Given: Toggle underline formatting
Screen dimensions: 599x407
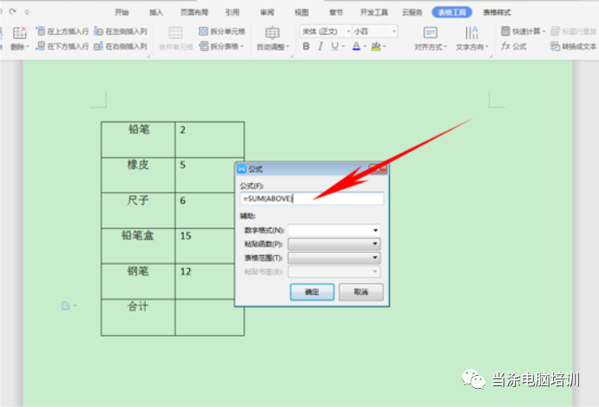Looking at the screenshot, I should click(x=334, y=47).
